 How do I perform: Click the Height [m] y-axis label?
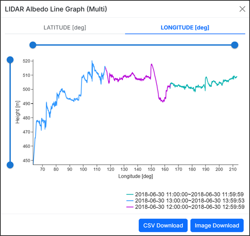pos(18,112)
